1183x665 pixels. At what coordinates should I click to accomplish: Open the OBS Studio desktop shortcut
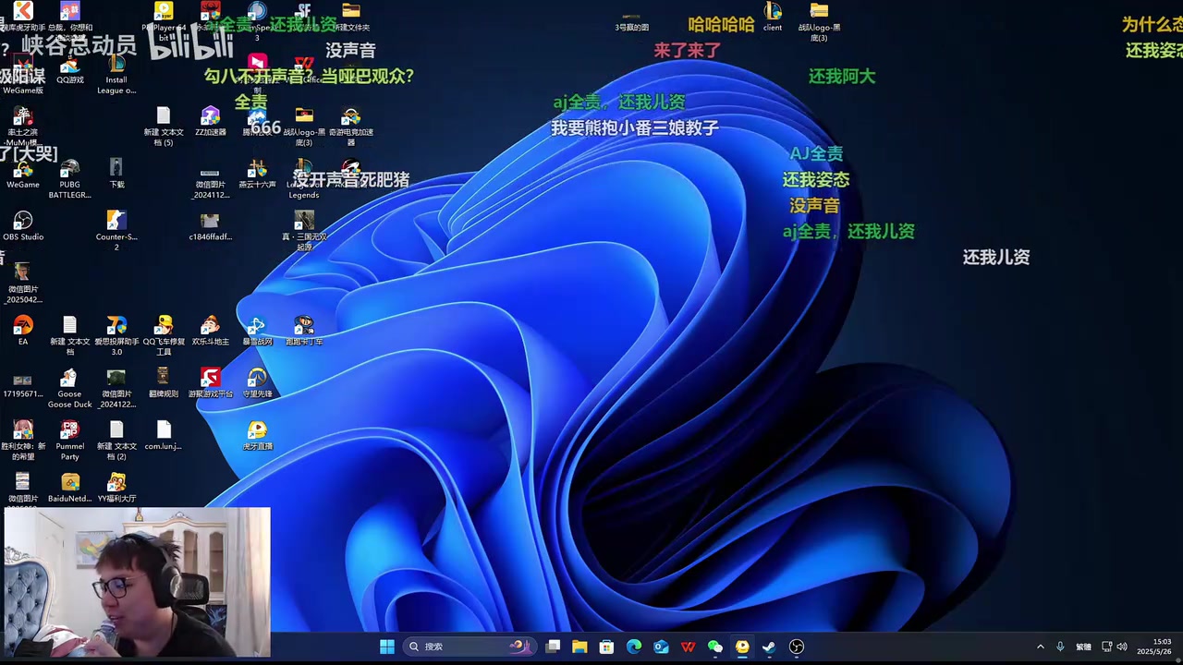[x=23, y=221]
